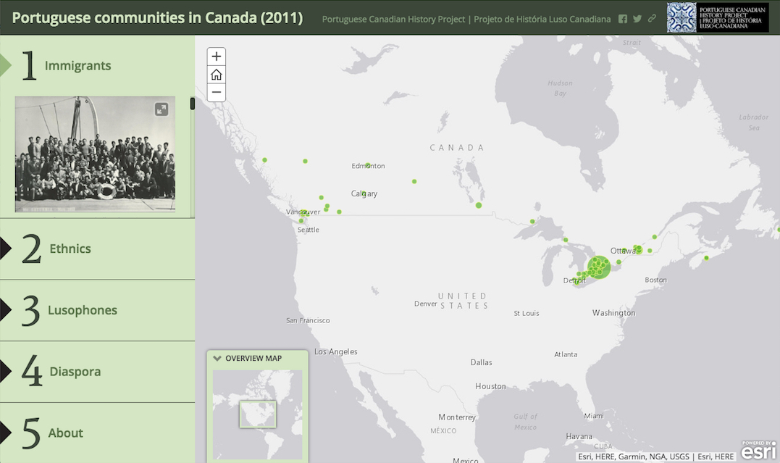The height and width of the screenshot is (463, 780).
Task: Open the Projeto de História Luso Canadiana link
Action: coord(543,19)
